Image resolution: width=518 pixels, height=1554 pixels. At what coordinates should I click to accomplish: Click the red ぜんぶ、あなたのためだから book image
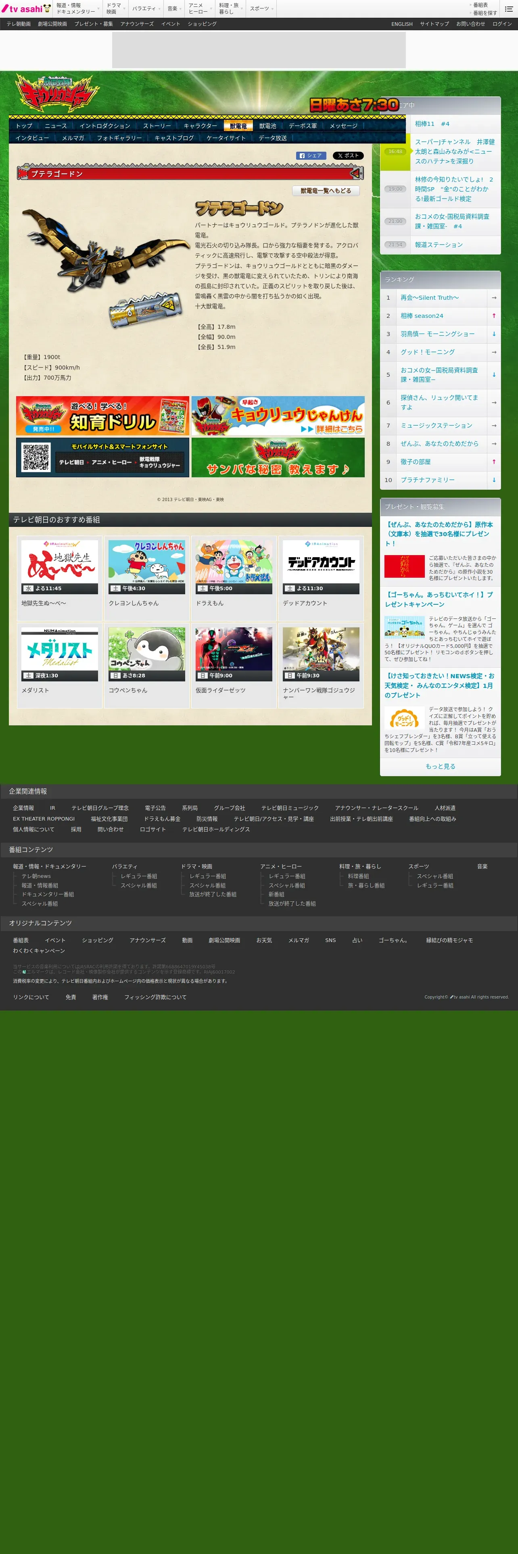(x=404, y=566)
